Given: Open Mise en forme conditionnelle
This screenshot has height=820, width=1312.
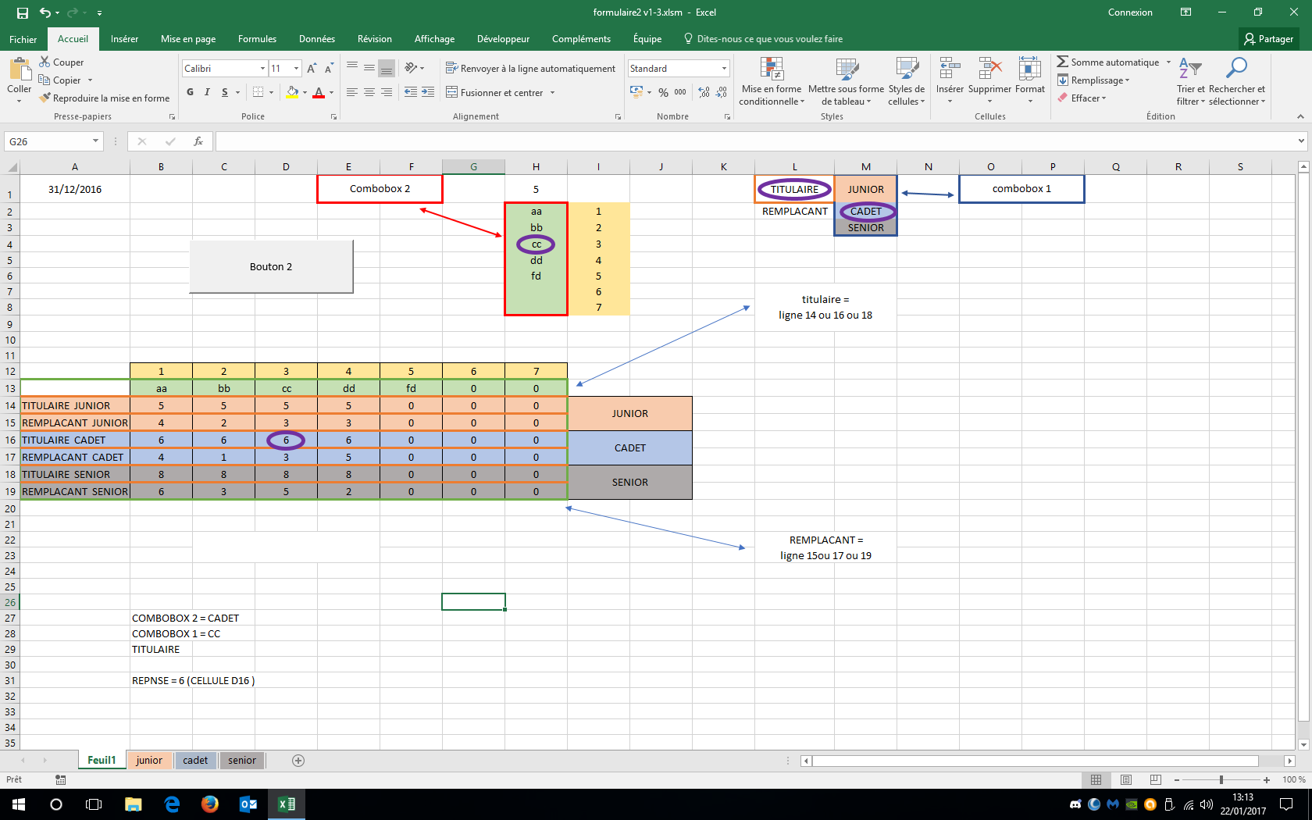Looking at the screenshot, I should [x=772, y=81].
